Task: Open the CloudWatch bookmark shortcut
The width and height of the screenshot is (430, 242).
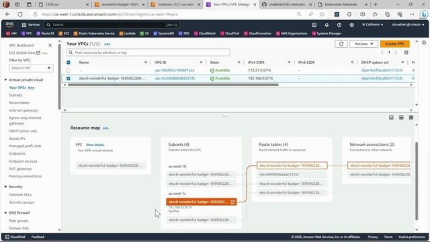Action: 205,34
